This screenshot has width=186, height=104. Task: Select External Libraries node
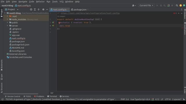click(x=17, y=54)
